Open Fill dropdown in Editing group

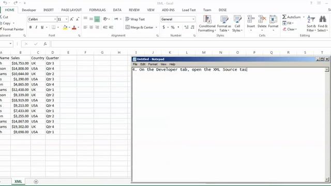pyautogui.click(x=288, y=23)
